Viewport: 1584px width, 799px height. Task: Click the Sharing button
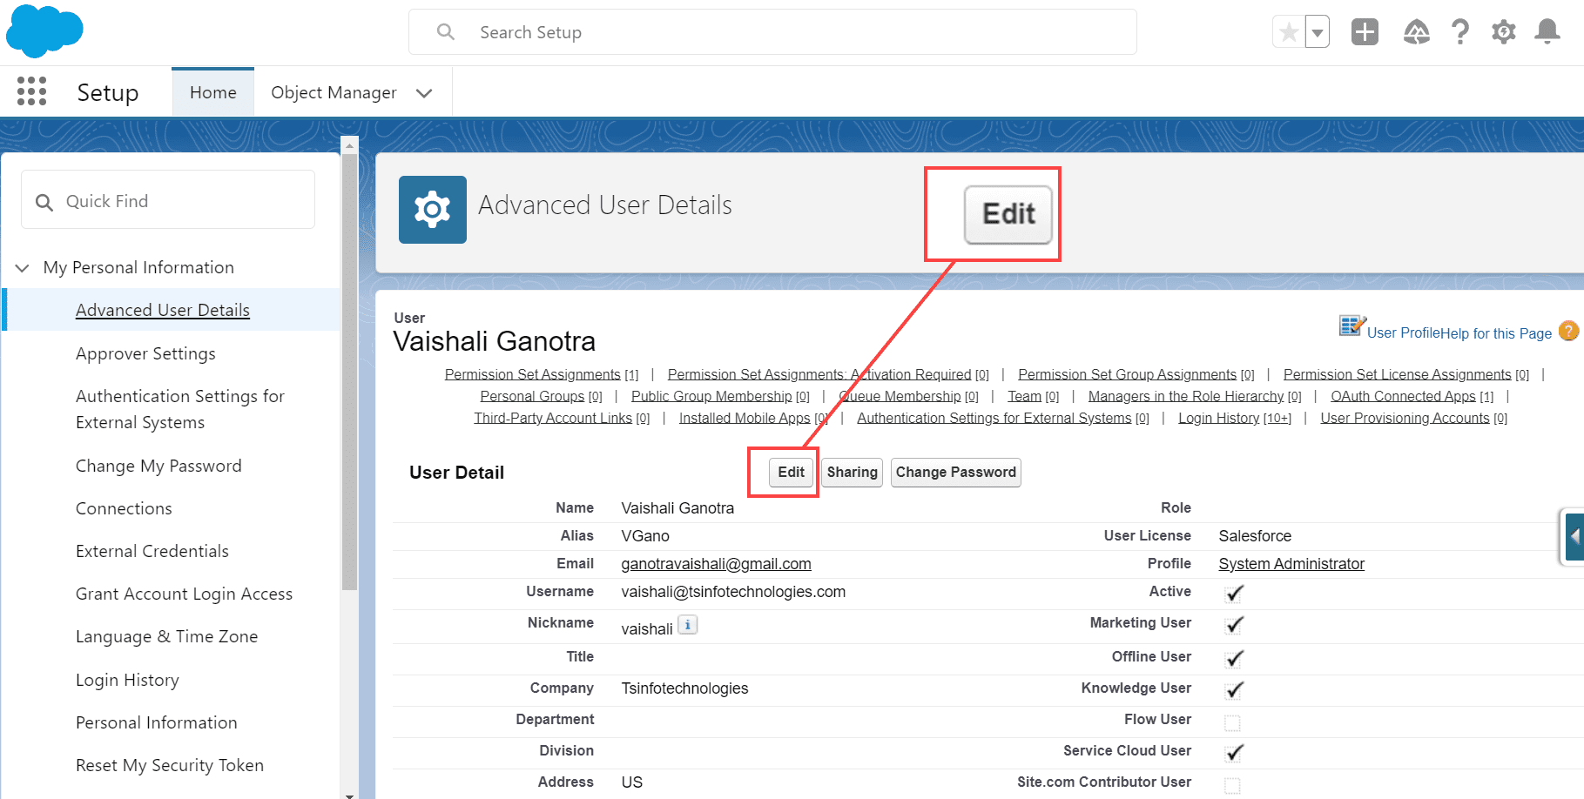(852, 472)
